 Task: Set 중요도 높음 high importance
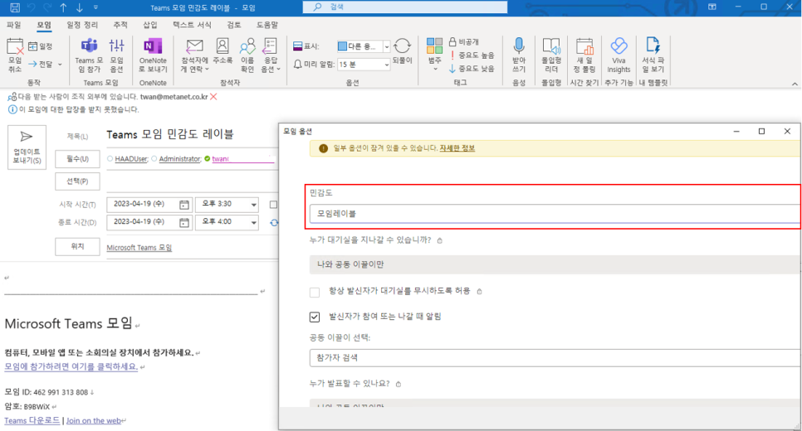click(x=472, y=56)
